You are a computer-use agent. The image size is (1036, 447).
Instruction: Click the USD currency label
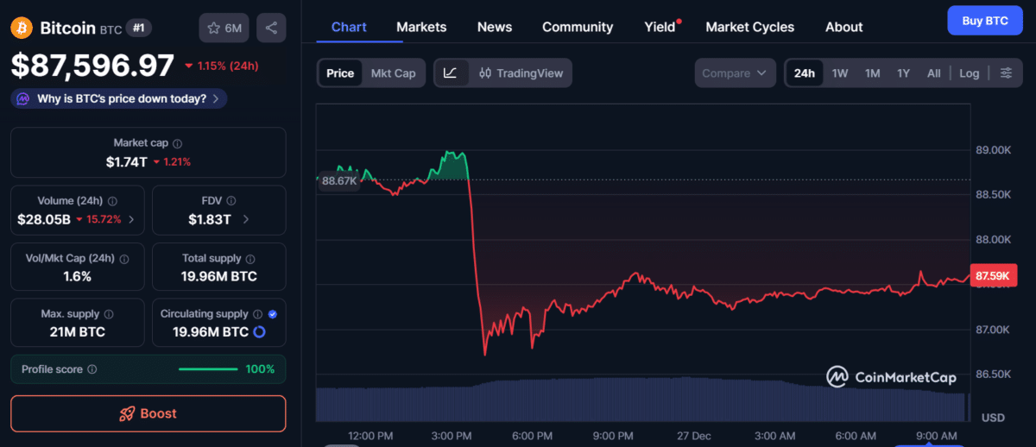(x=993, y=418)
